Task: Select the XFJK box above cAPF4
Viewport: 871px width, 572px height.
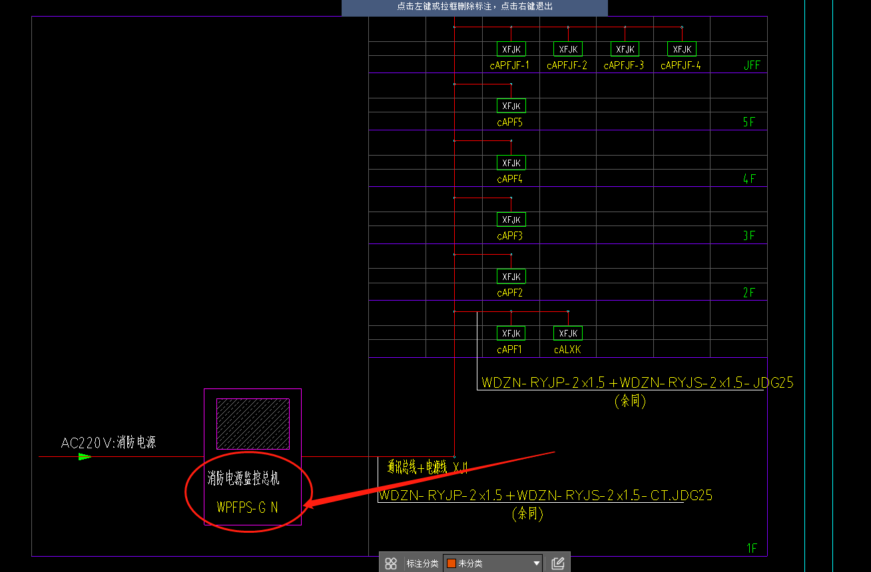Action: pos(511,162)
